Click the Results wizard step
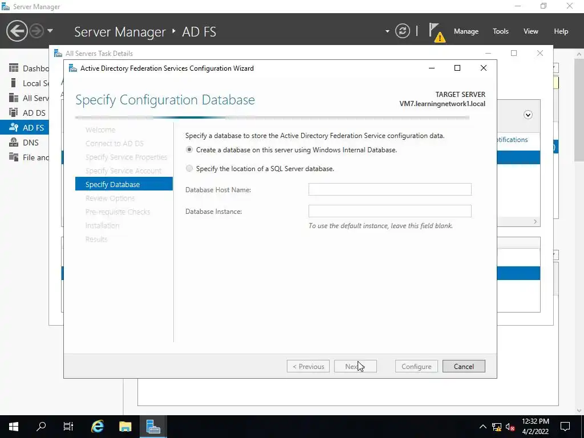Screen dimensions: 584x438 click(x=96, y=239)
